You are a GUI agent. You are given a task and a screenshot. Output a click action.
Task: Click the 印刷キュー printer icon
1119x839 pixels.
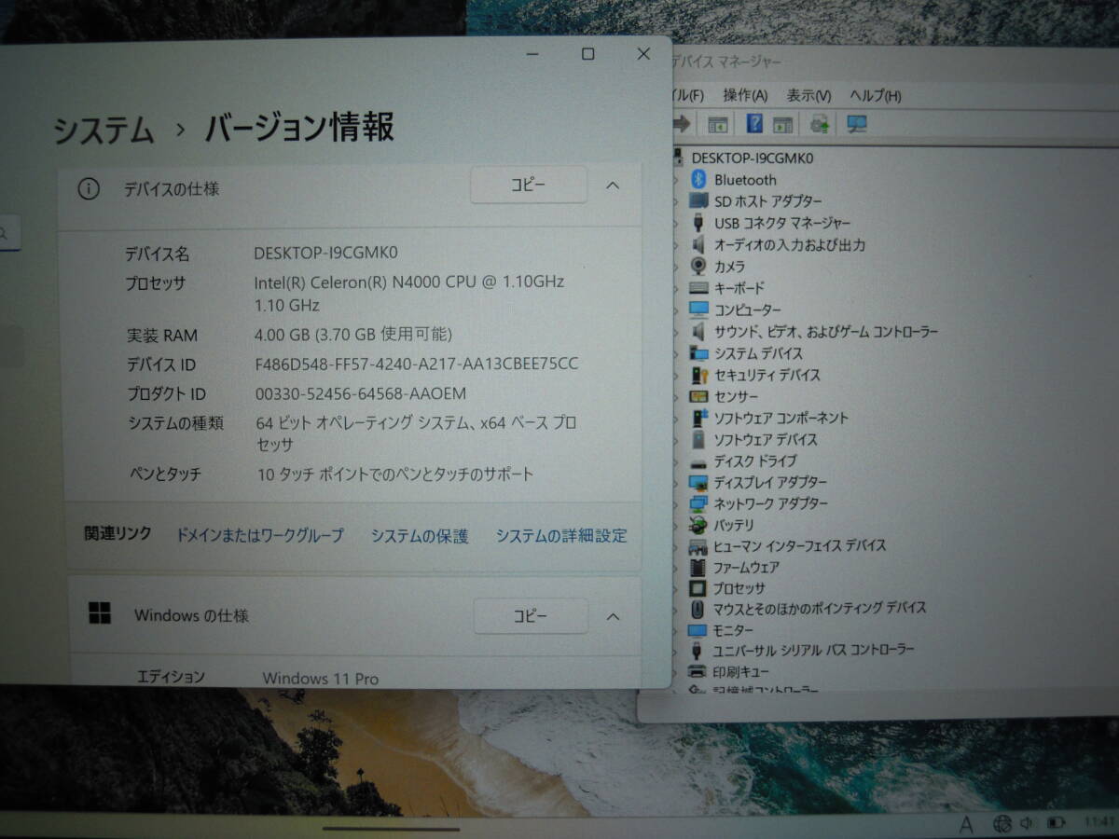click(x=697, y=671)
